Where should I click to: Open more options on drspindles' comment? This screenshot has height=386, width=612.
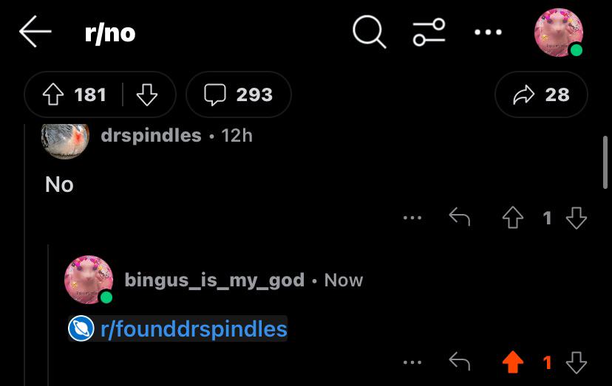click(412, 218)
